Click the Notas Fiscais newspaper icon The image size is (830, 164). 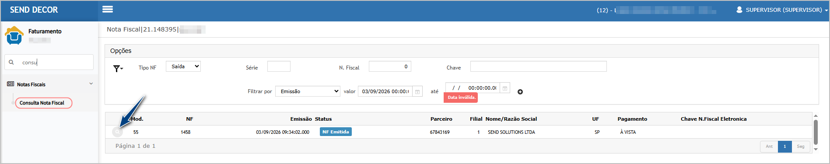11,84
